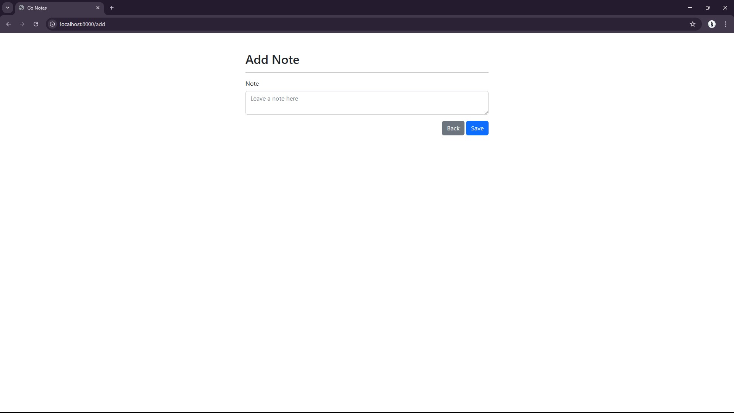The width and height of the screenshot is (734, 413).
Task: Select the Go Notes tab
Action: point(60,8)
